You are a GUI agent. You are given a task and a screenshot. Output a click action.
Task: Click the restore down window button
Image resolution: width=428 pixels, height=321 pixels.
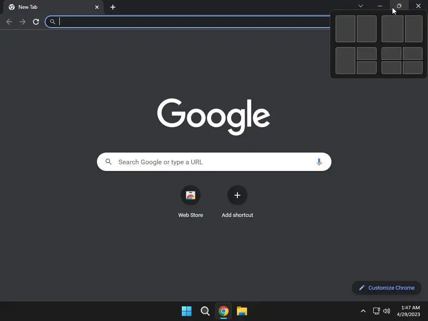[x=399, y=6]
